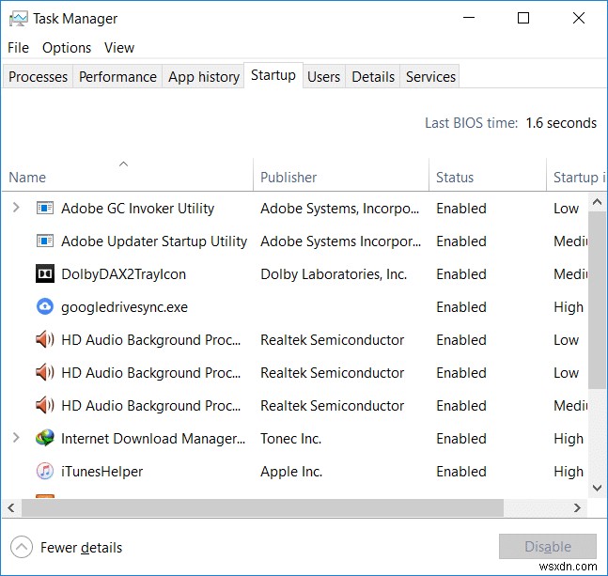Click the Adobe Updater Startup Utility icon
This screenshot has height=576, width=608.
(x=44, y=241)
